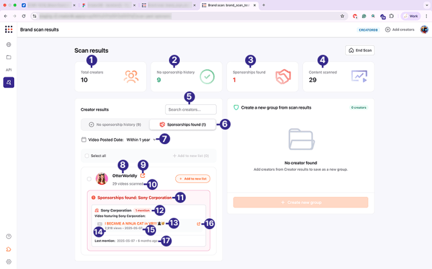This screenshot has height=269, width=432.
Task: Check the OtterWorldly creator checkbox
Action: (89, 179)
